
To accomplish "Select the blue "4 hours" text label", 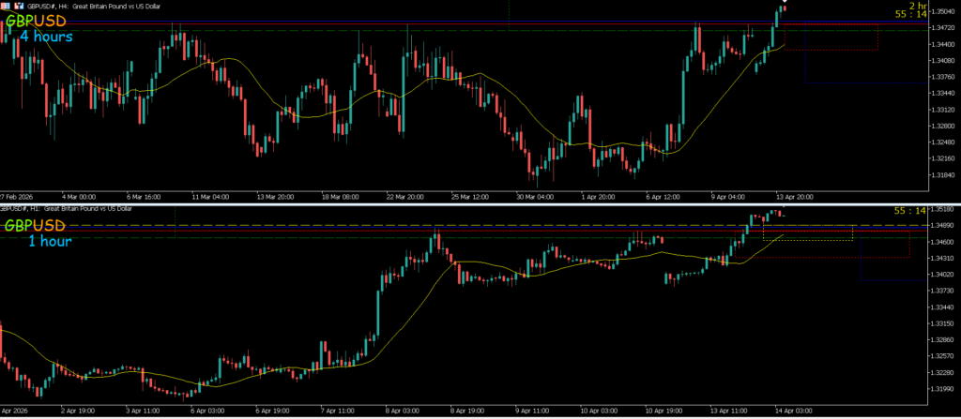I will coord(47,37).
